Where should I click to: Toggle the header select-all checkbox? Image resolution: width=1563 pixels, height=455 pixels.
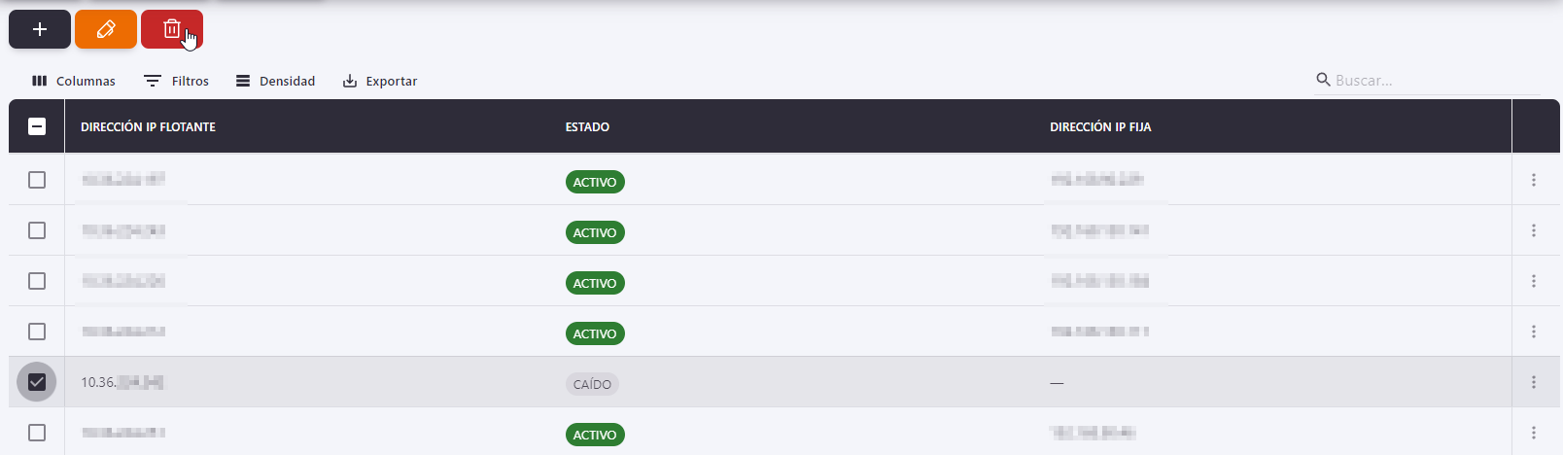37,126
